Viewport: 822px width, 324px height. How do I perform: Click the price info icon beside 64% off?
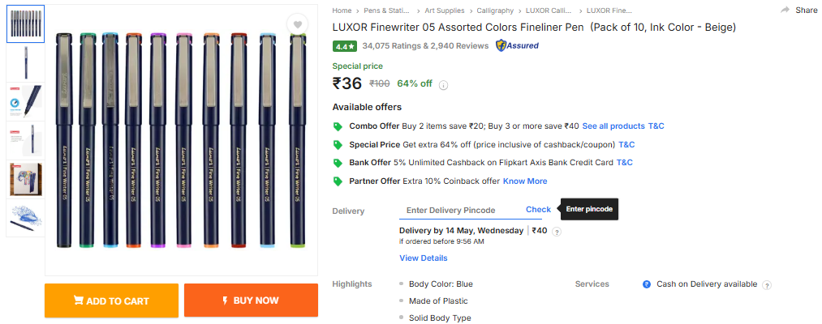[x=444, y=84]
